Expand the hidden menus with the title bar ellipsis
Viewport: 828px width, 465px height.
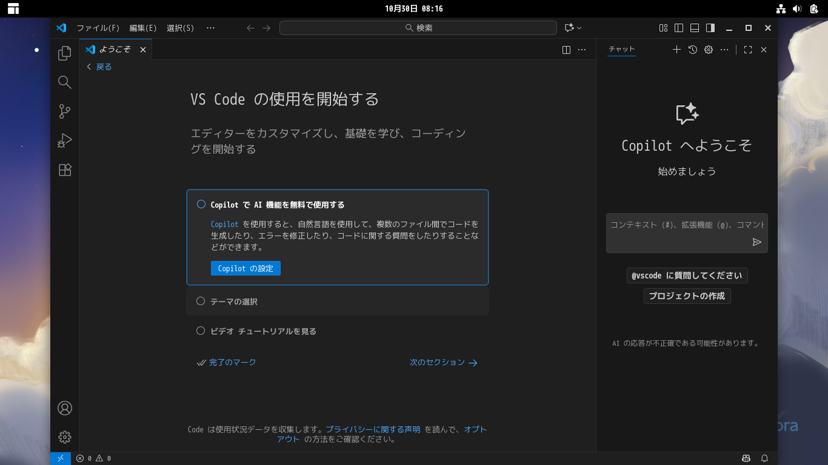point(210,28)
